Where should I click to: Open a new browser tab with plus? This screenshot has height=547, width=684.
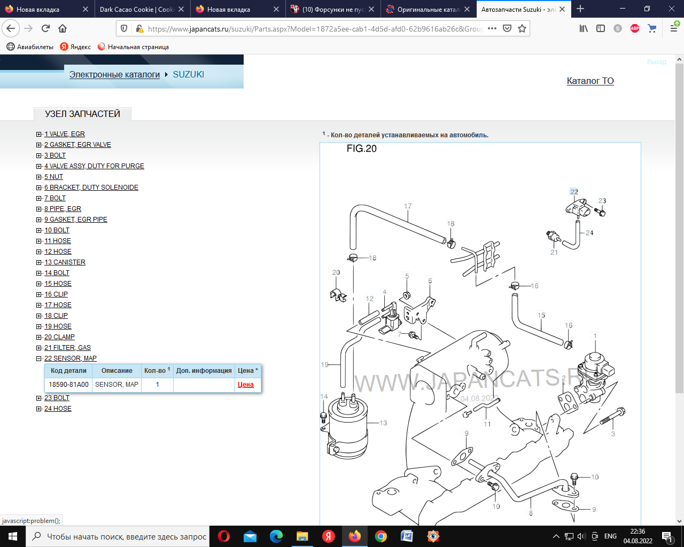point(580,9)
